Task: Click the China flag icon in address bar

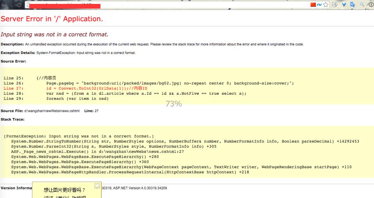Action: (x=313, y=5)
